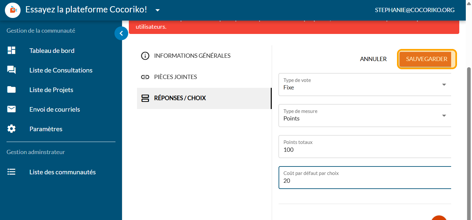Click the Points totaux input field
The width and height of the screenshot is (472, 220).
[365, 150]
